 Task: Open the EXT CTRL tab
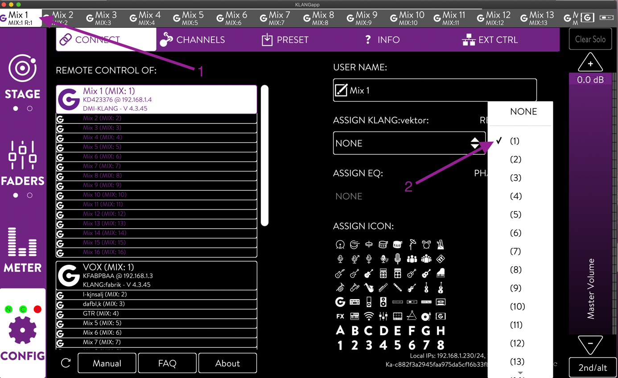coord(490,40)
